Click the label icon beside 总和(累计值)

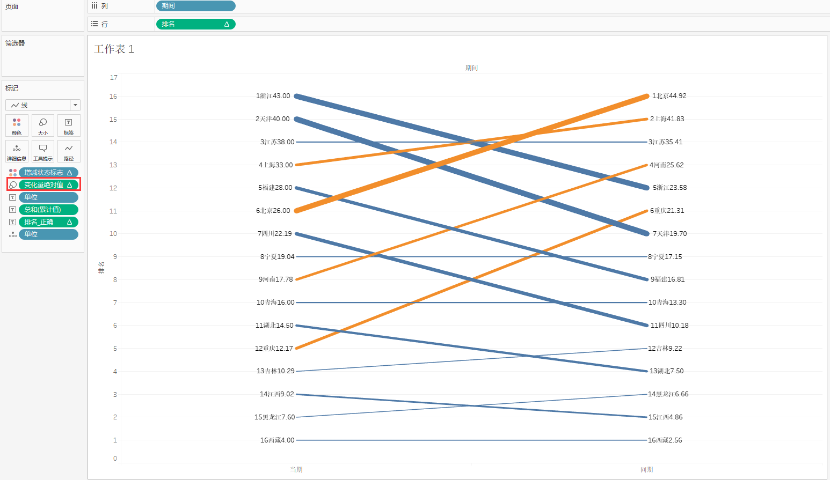(x=13, y=210)
